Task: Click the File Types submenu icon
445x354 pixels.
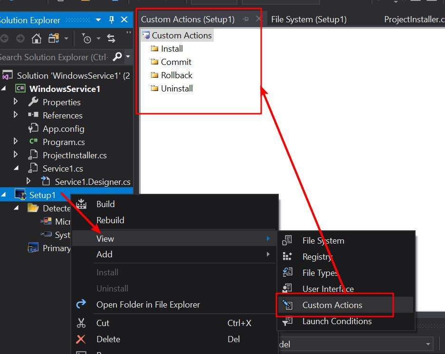Action: (x=287, y=272)
